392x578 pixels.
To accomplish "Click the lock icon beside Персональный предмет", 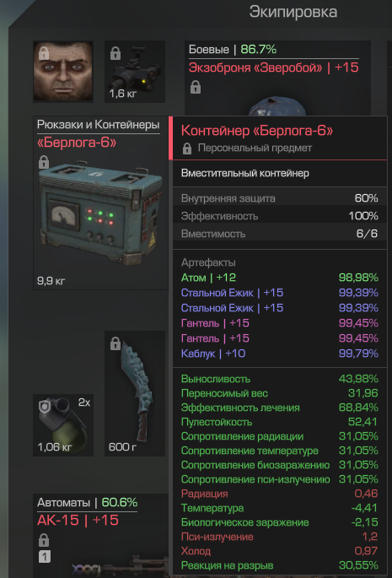I will 187,149.
